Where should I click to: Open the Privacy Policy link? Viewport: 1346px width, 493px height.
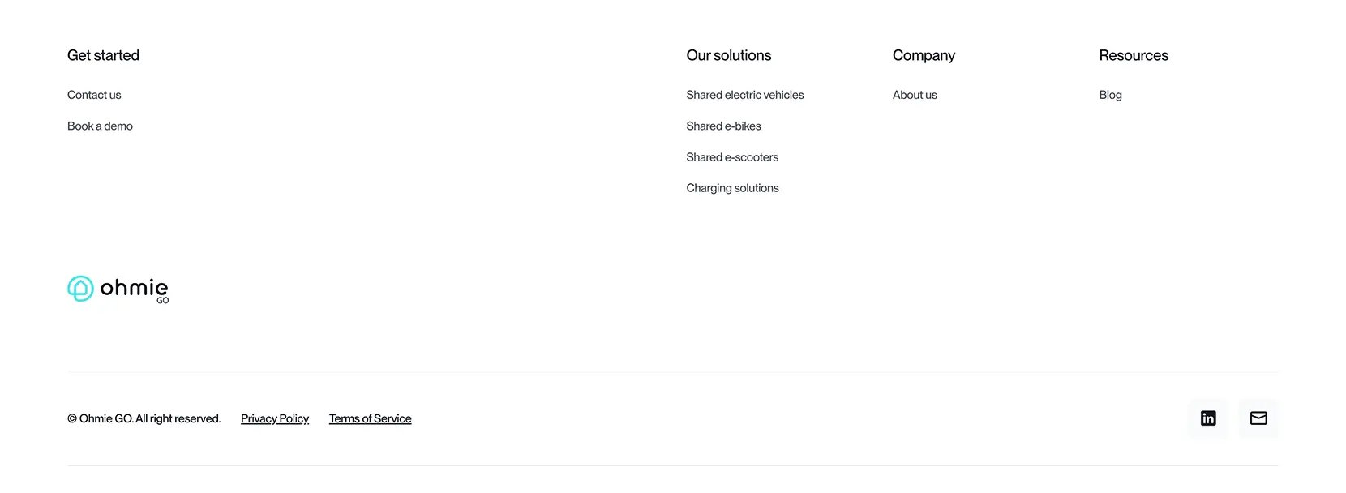click(x=275, y=418)
